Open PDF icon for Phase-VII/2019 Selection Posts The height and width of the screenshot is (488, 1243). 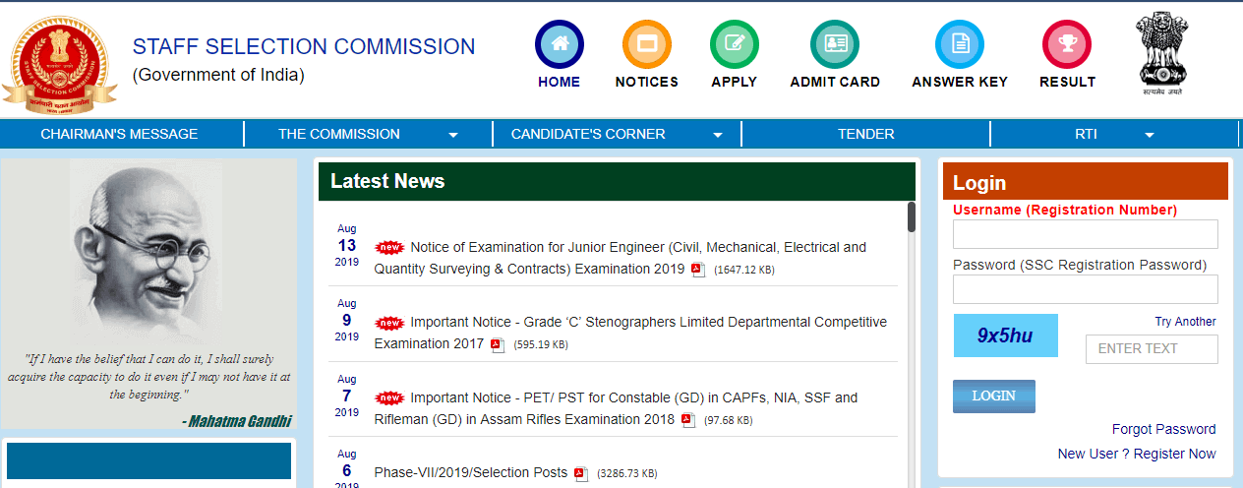click(x=581, y=474)
